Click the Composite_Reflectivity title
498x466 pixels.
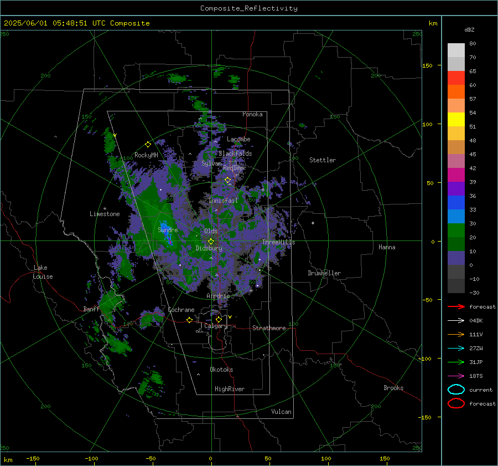tap(249, 8)
